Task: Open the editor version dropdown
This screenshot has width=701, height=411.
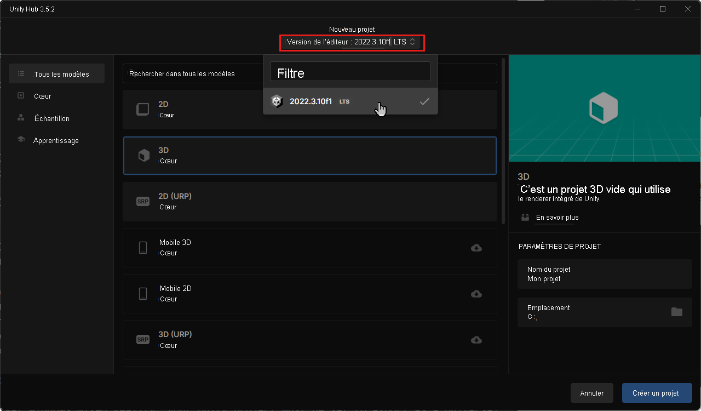Action: click(x=352, y=42)
